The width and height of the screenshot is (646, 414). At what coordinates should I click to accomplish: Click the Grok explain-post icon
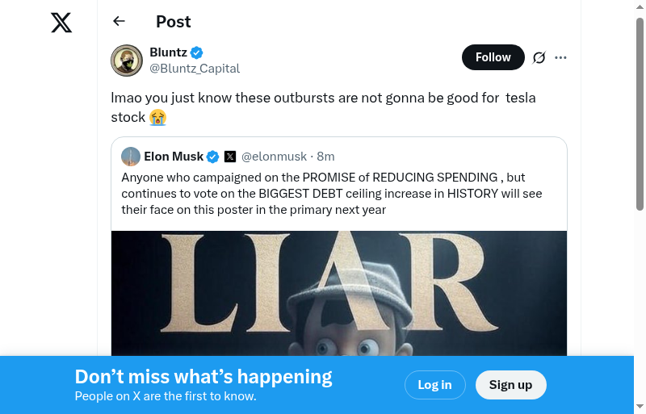click(x=539, y=57)
